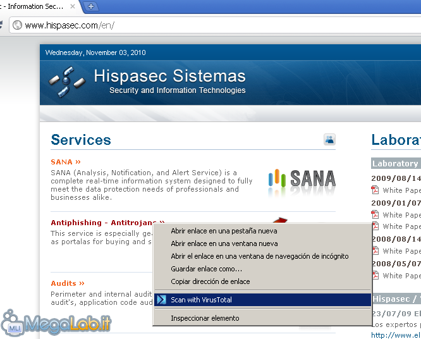This screenshot has width=421, height=339.
Task: Click the Laboratory section header
Action: pyautogui.click(x=396, y=163)
